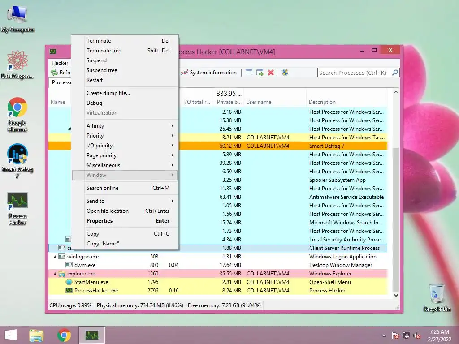Viewport: 459px width, 344px height.
Task: Choose Copy from context menu
Action: point(126,234)
